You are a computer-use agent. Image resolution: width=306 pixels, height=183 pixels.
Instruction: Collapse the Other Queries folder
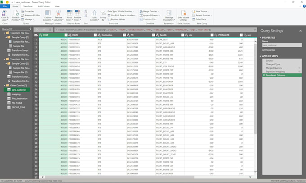click(4, 85)
